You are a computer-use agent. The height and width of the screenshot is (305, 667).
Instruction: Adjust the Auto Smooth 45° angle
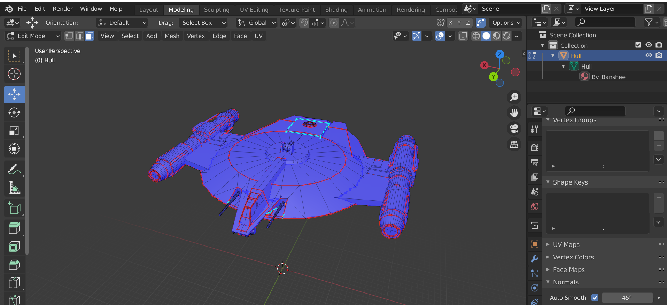627,298
